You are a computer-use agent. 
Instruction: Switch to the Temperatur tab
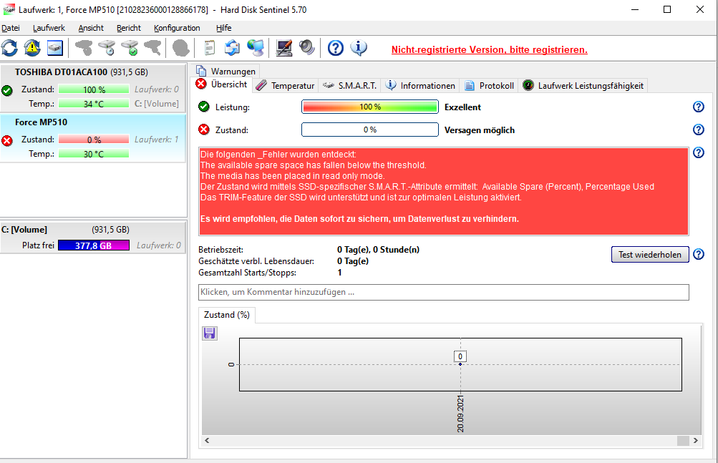coord(286,86)
